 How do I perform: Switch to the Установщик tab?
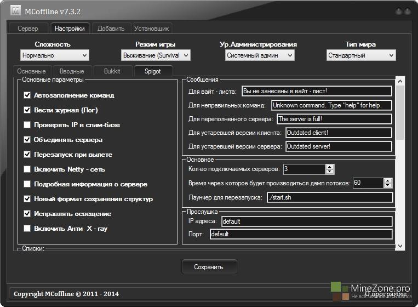click(x=152, y=29)
